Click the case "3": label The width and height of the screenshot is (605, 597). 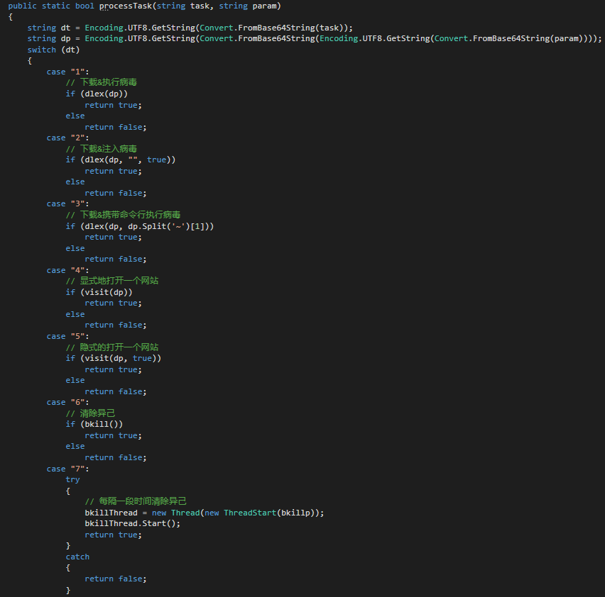point(68,203)
